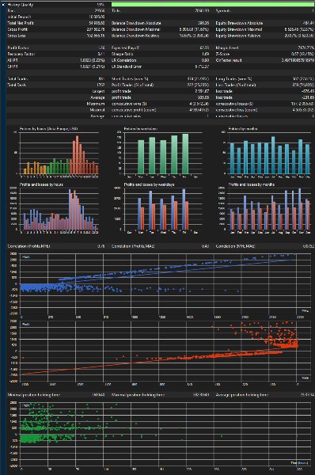The height and width of the screenshot is (475, 315).
Task: Click the red MAE scatter plot
Action: point(165,351)
